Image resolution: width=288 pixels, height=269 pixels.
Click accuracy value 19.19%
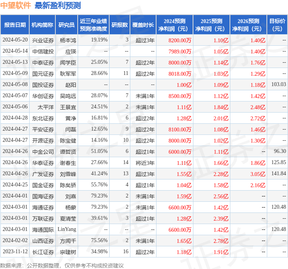(x=99, y=40)
